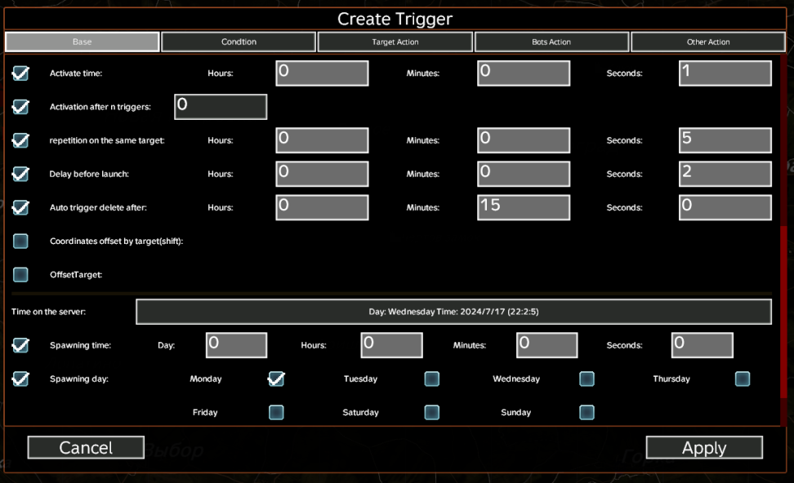Viewport: 794px width, 483px height.
Task: Go to Bots Action tab
Action: (x=551, y=42)
